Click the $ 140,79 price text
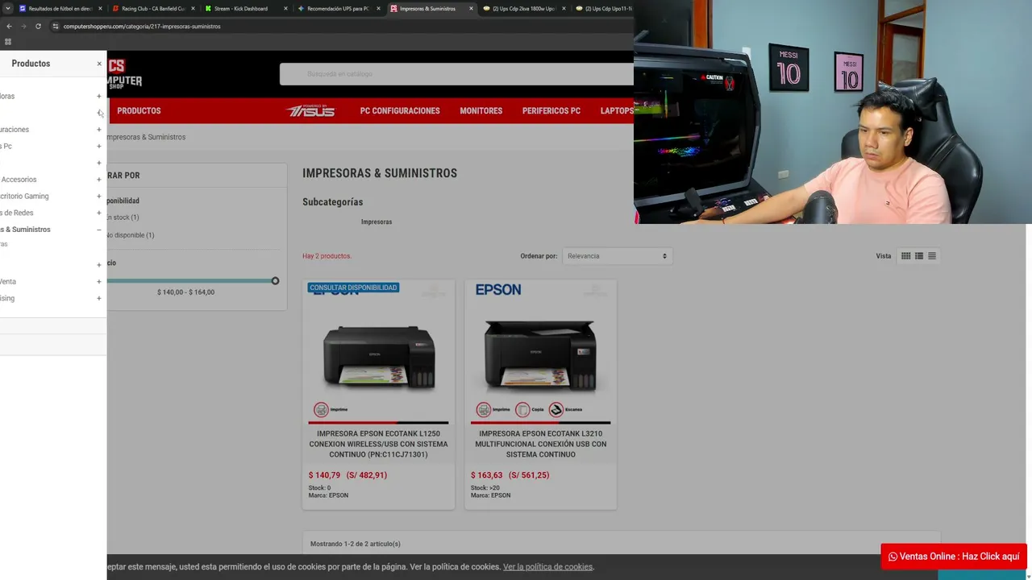The height and width of the screenshot is (580, 1032). (x=325, y=475)
